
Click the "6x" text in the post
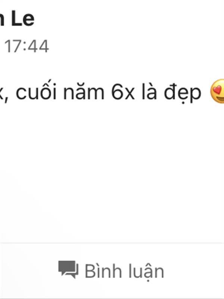coord(123,92)
